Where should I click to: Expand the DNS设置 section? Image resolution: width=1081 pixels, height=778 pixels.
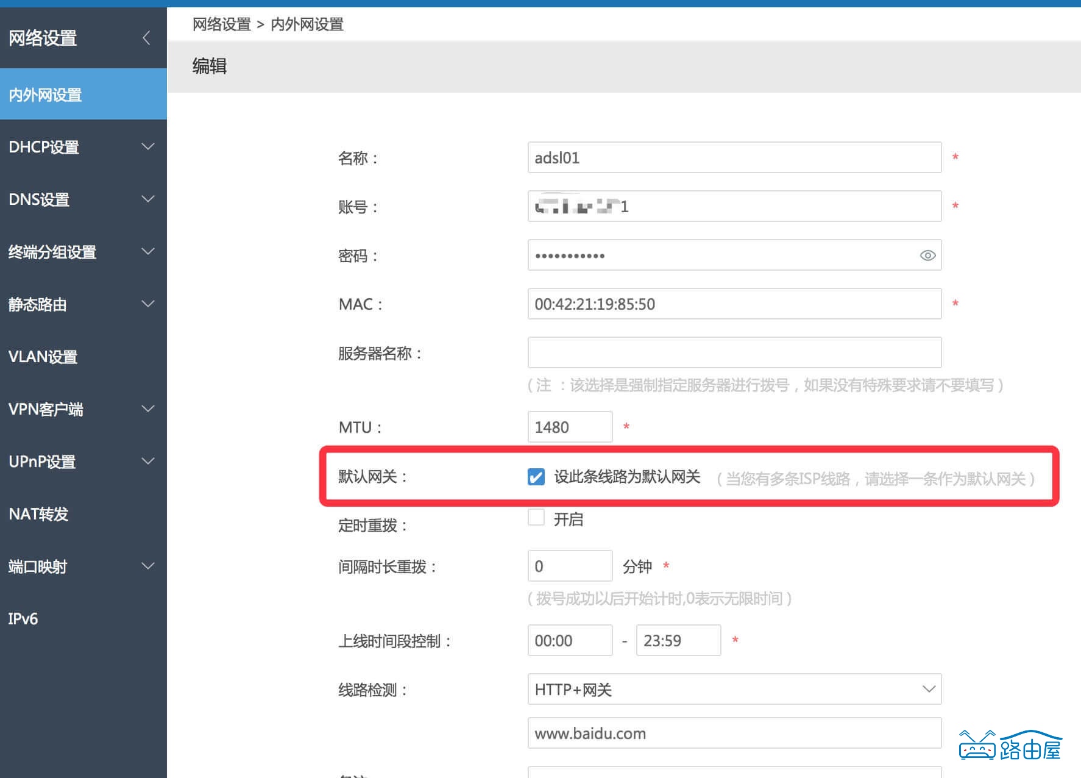pos(38,199)
